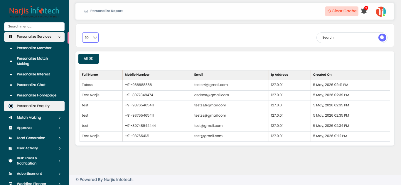The width and height of the screenshot is (401, 185).
Task: Click mobile number +91-8977848474
Action: (x=139, y=95)
